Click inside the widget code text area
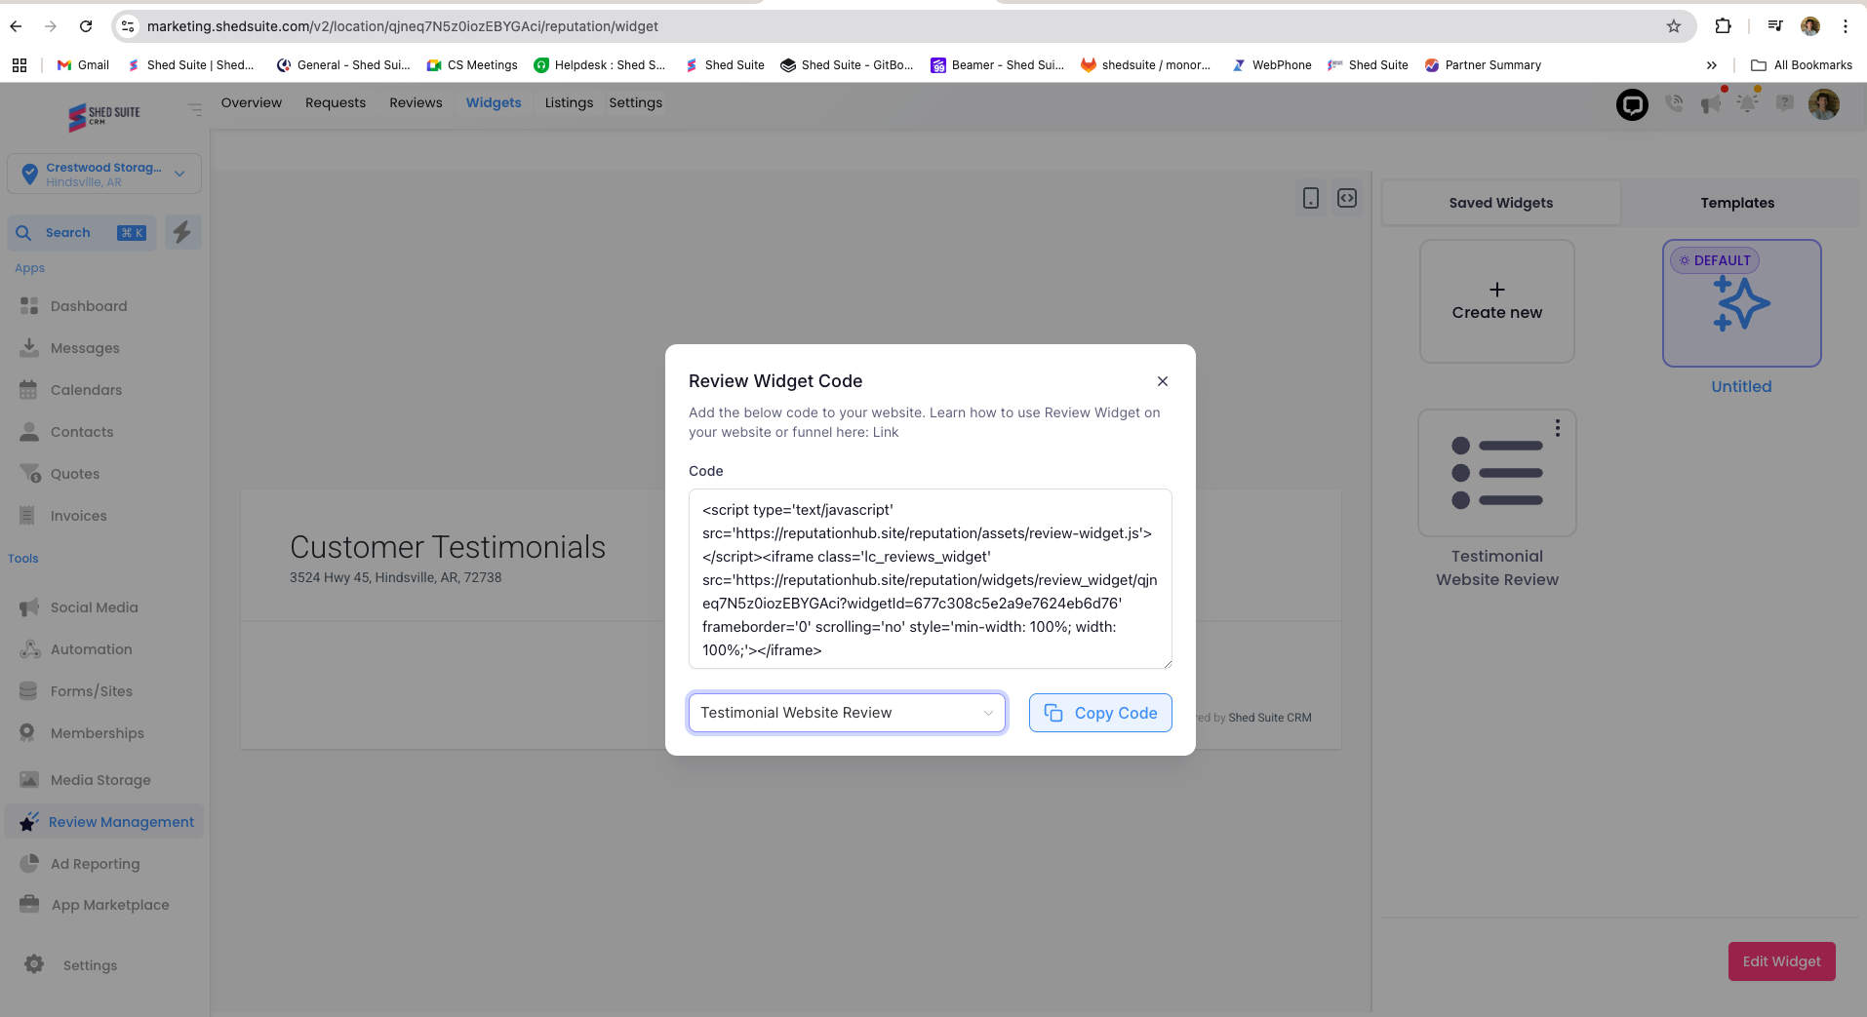This screenshot has width=1867, height=1017. (x=931, y=579)
